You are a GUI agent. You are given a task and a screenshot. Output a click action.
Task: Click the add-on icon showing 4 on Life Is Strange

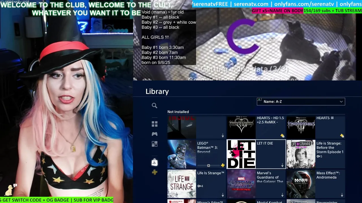point(200,186)
